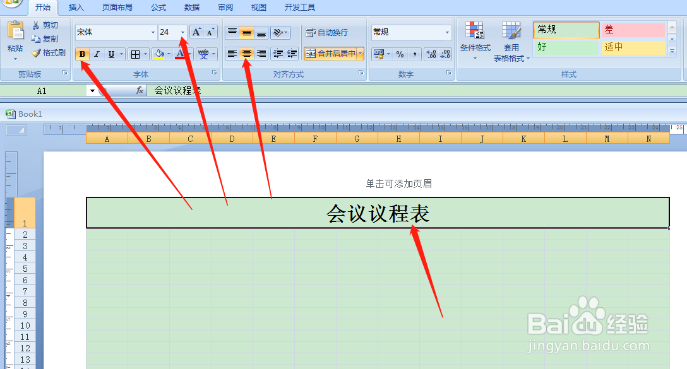The height and width of the screenshot is (369, 687).
Task: Select the 差 cell style
Action: tap(633, 30)
